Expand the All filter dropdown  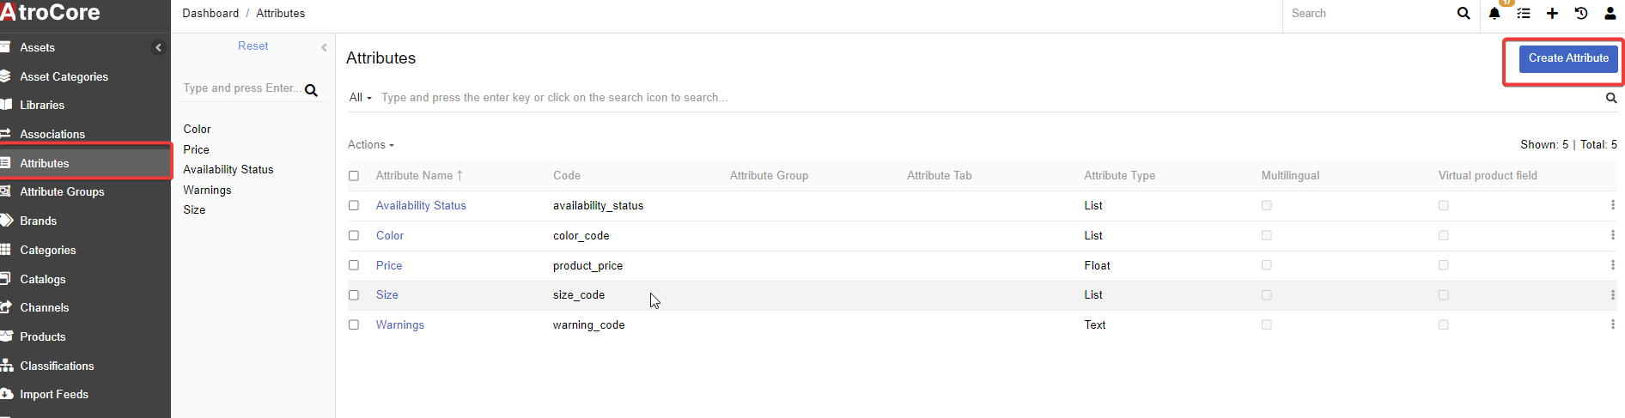point(360,98)
